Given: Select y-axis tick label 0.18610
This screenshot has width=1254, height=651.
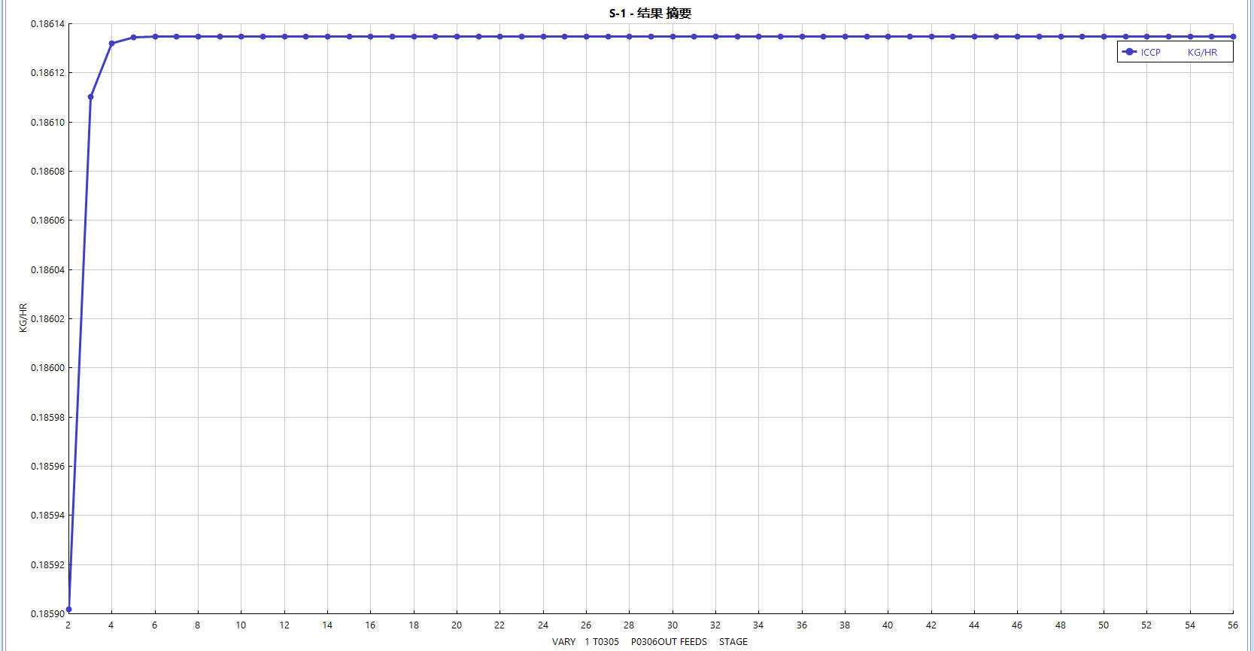Looking at the screenshot, I should coord(47,123).
